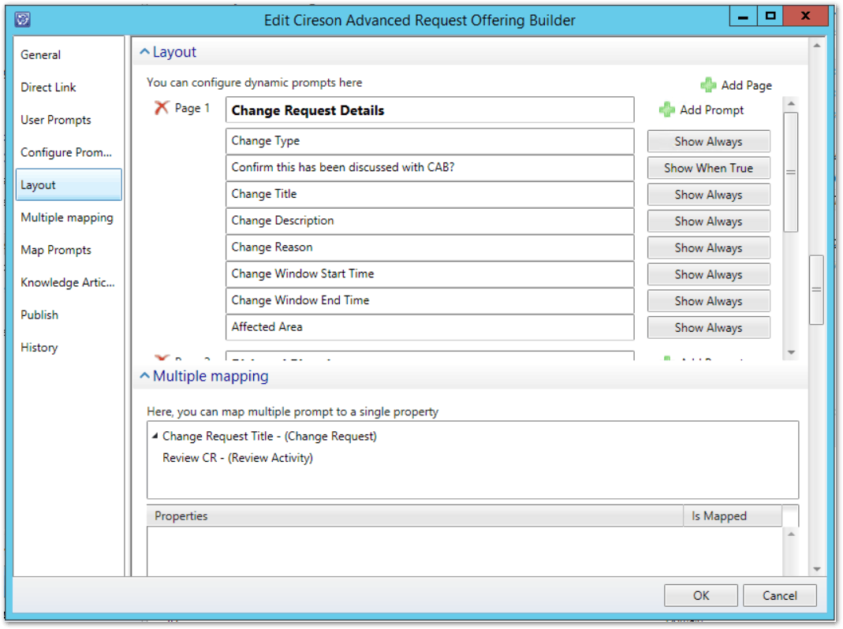Click the Add Page link
The height and width of the screenshot is (629, 843).
point(746,85)
